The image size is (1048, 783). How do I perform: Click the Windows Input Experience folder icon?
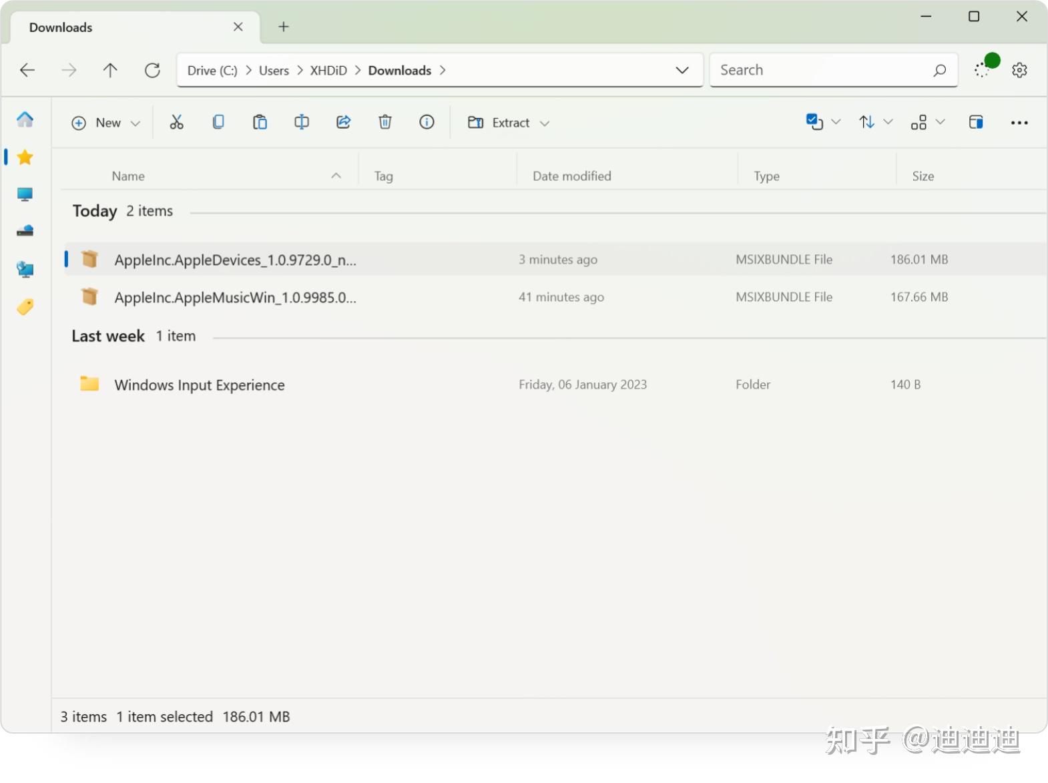click(89, 384)
